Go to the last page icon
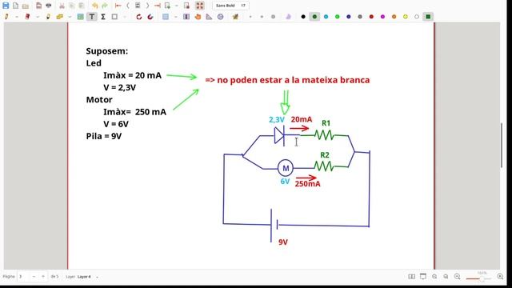The height and width of the screenshot is (288, 512). coord(158,6)
